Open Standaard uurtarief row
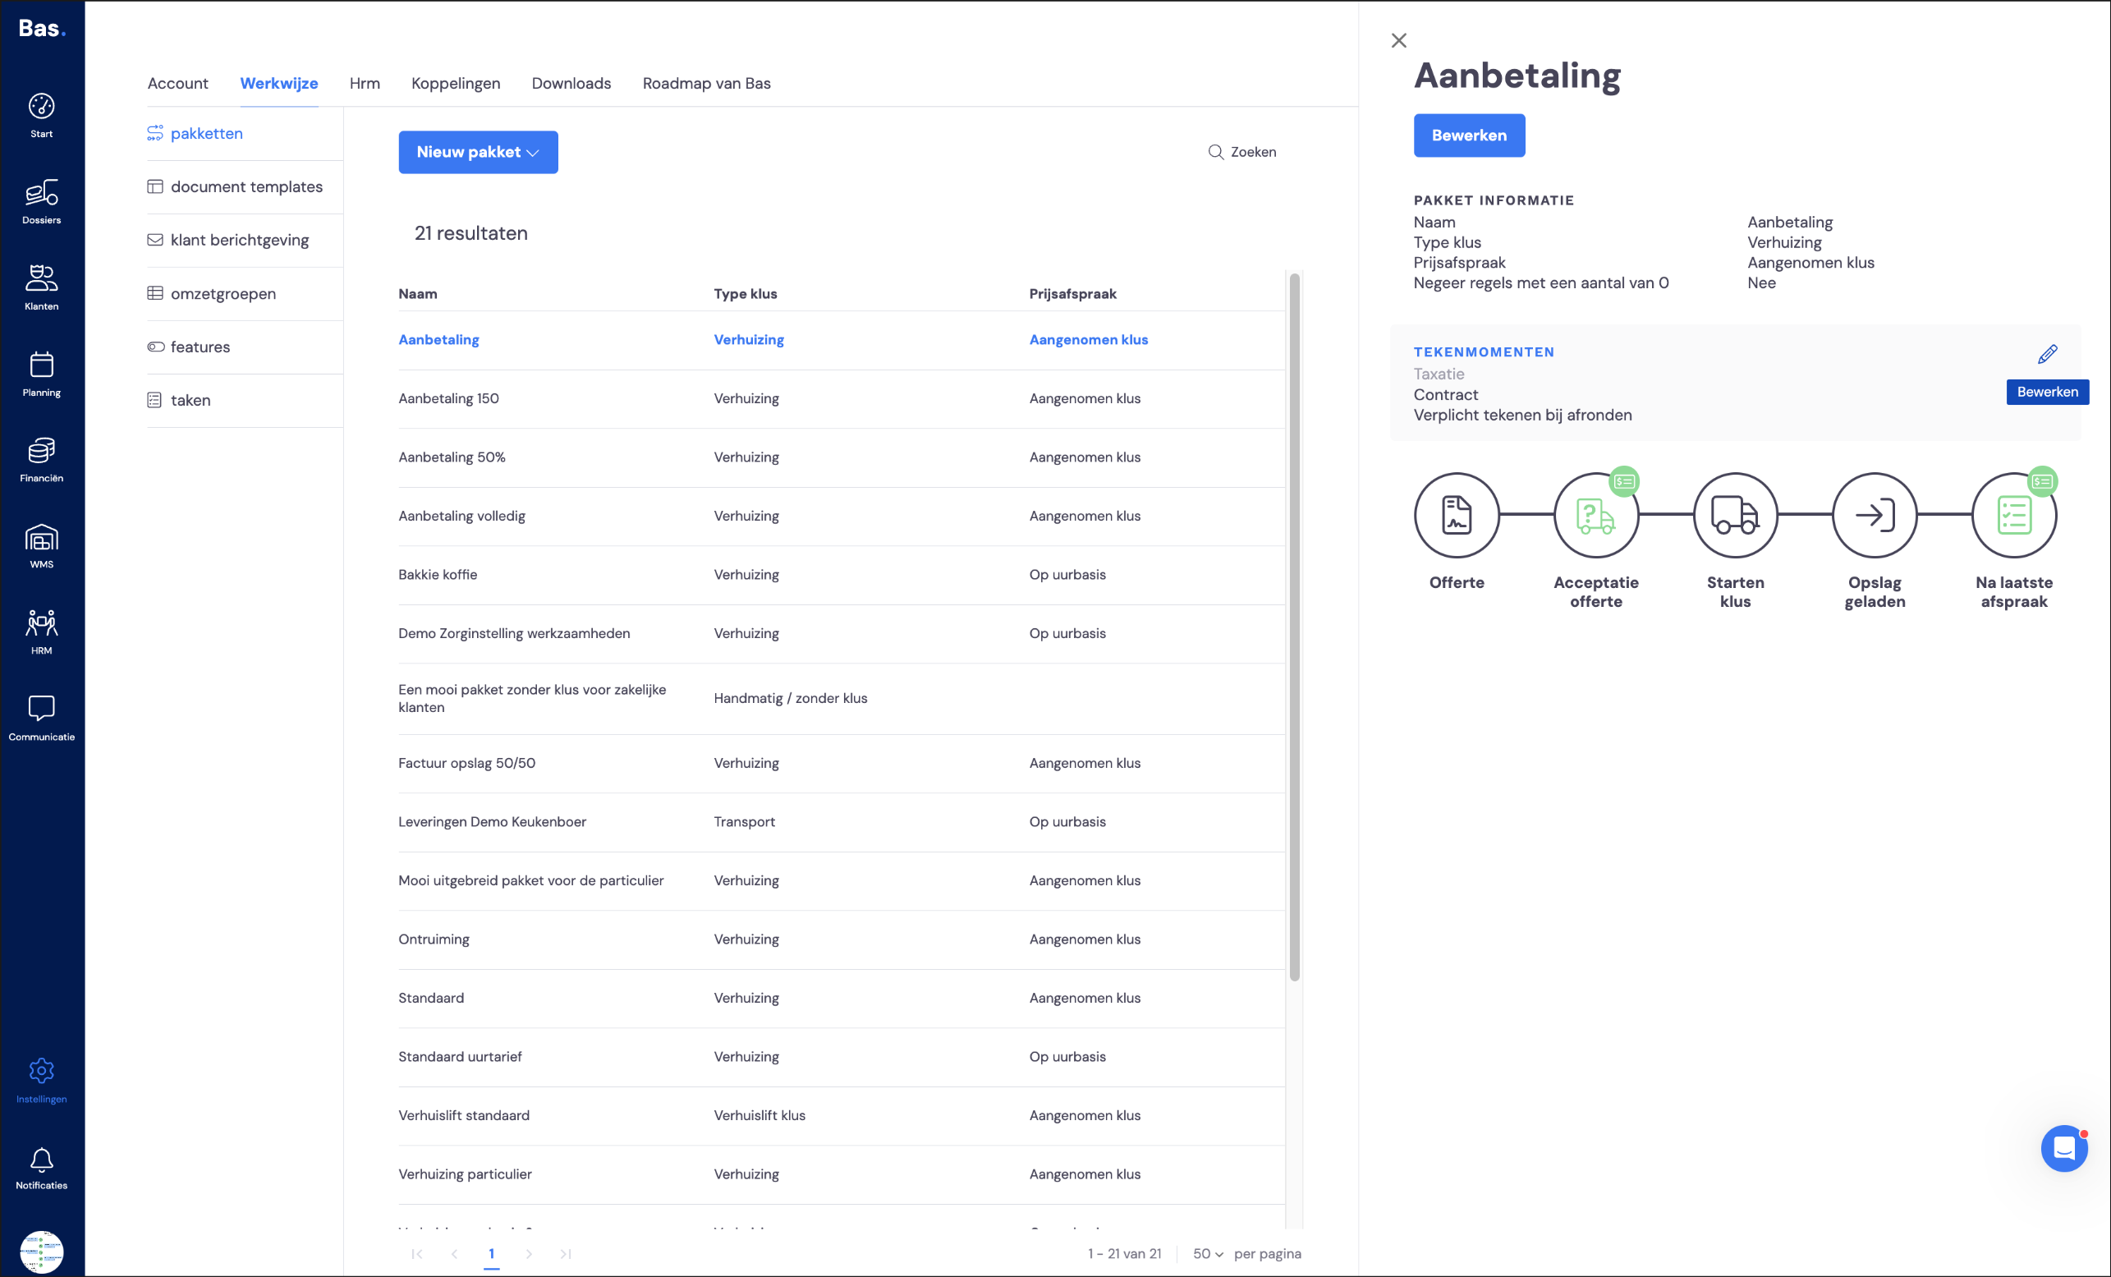 (x=841, y=1057)
